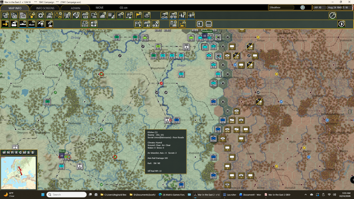The width and height of the screenshot is (354, 199).
Task: Click the airplane recon icon
Action: click(182, 15)
